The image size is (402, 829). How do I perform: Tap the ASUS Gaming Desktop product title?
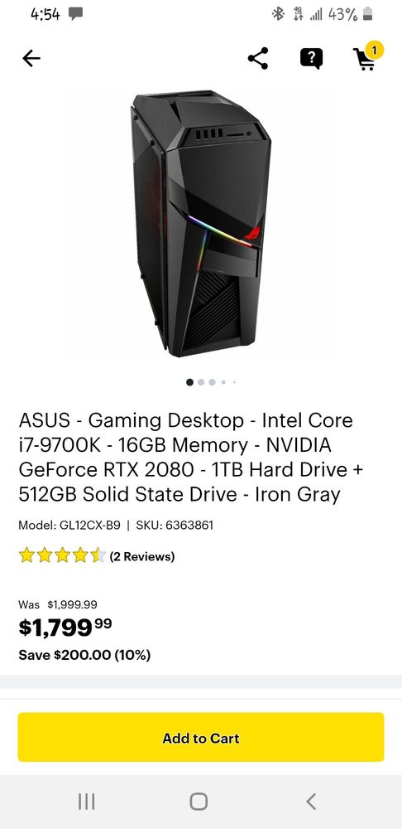[191, 458]
